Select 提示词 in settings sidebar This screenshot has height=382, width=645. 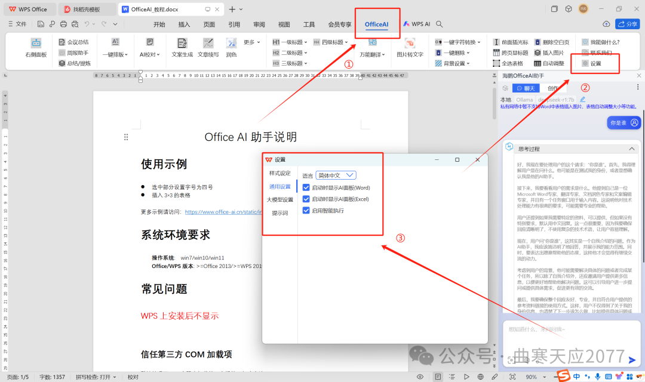[279, 213]
